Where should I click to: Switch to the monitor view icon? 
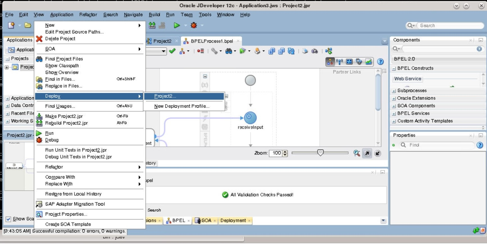coord(349,62)
